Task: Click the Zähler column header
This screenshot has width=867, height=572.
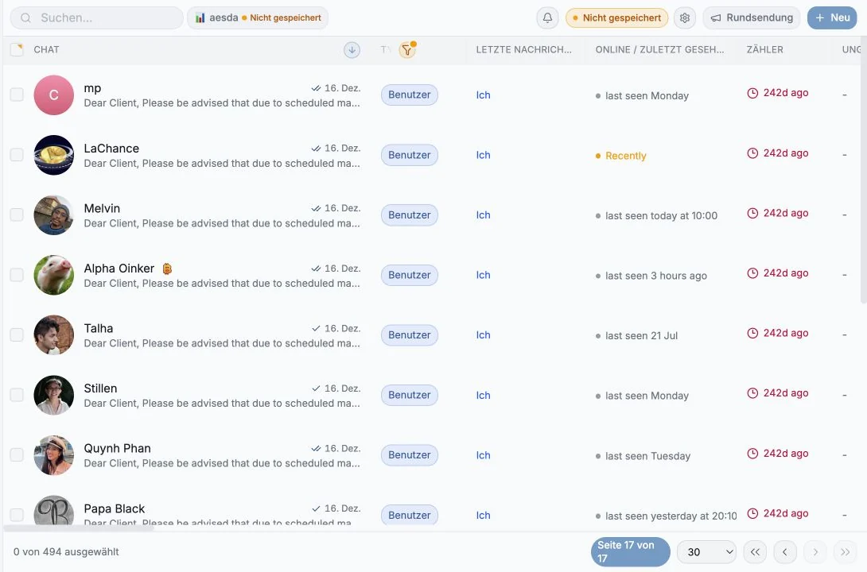Action: [x=764, y=50]
